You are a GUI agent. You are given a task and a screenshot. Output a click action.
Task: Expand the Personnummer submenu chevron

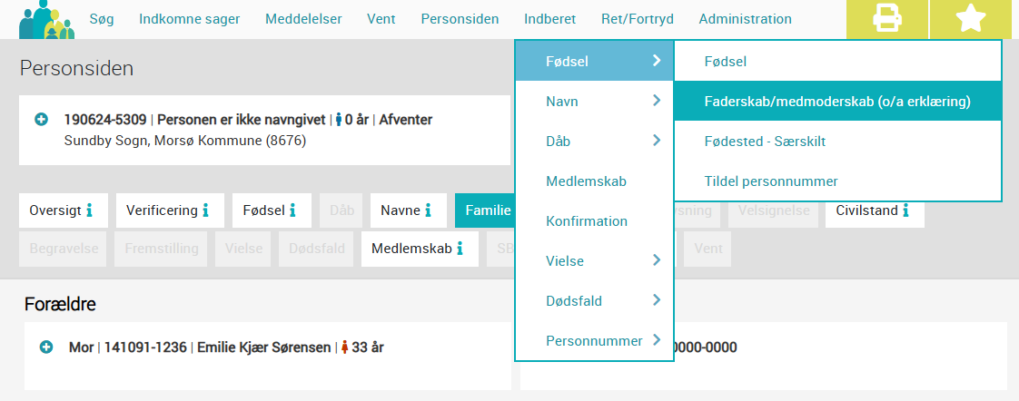(x=657, y=340)
